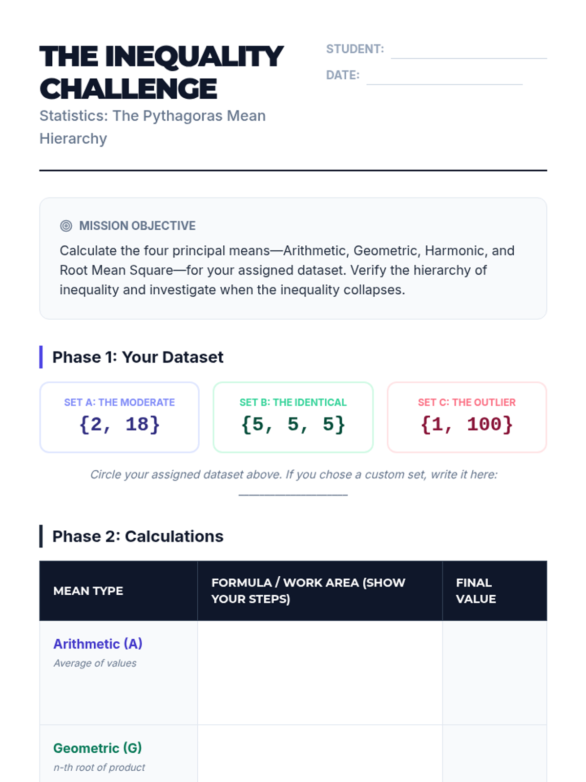Click the Mean Type column header
Image resolution: width=586 pixels, height=782 pixels.
88,591
